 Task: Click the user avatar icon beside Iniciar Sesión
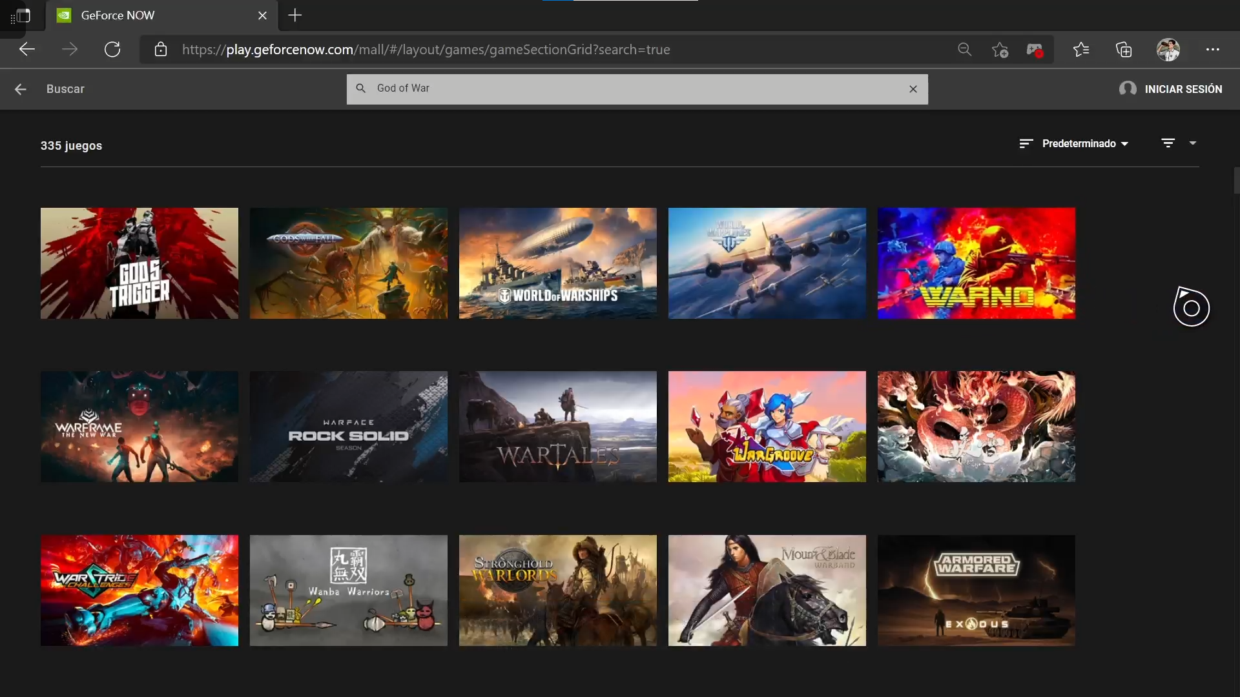1128,89
